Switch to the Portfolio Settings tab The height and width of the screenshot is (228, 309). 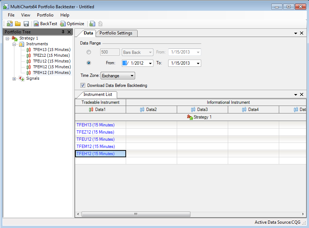point(116,33)
